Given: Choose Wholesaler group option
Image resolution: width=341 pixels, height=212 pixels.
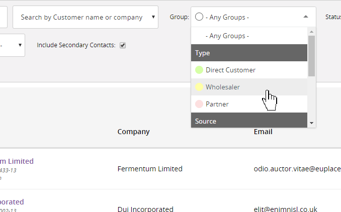Looking at the screenshot, I should tap(249, 87).
